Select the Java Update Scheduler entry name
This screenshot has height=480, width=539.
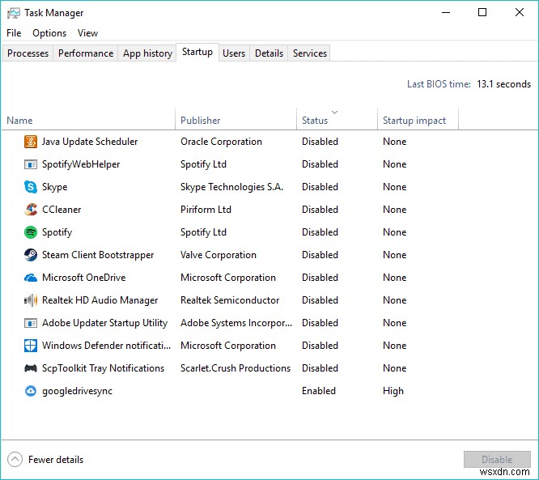pyautogui.click(x=90, y=142)
